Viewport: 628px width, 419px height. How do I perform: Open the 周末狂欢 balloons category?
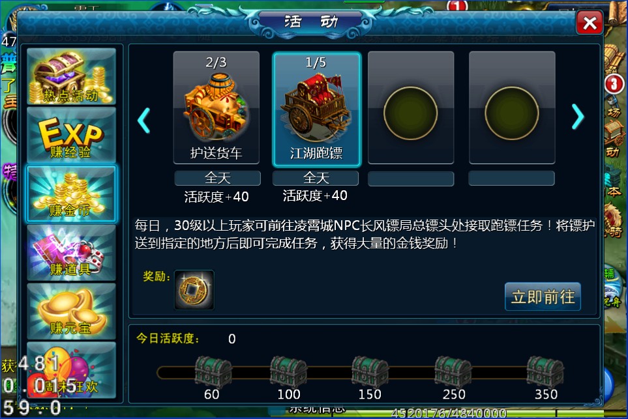[71, 370]
